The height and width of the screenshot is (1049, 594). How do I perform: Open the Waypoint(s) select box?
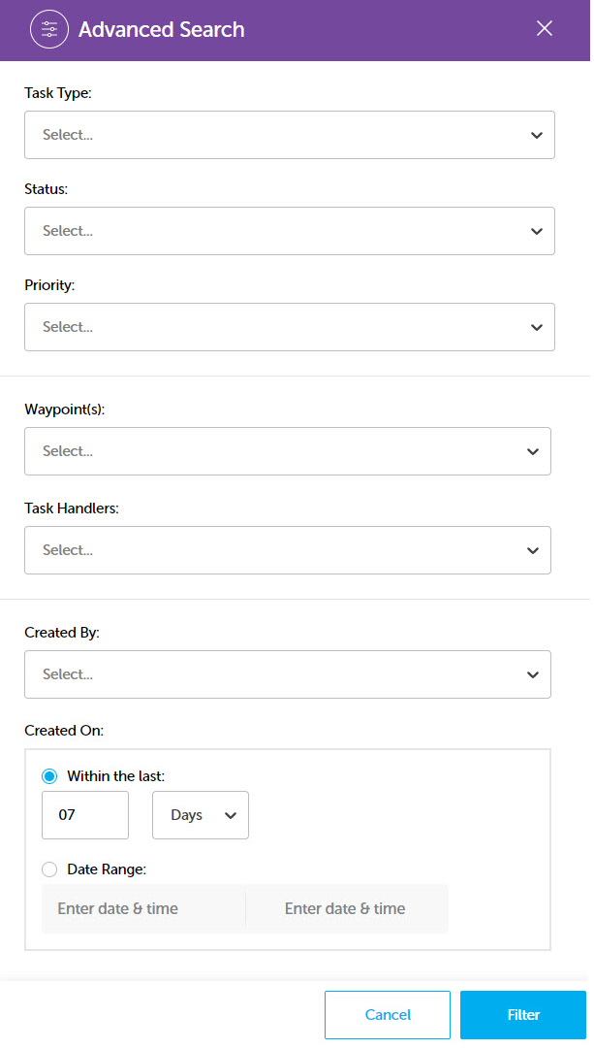pyautogui.click(x=288, y=451)
